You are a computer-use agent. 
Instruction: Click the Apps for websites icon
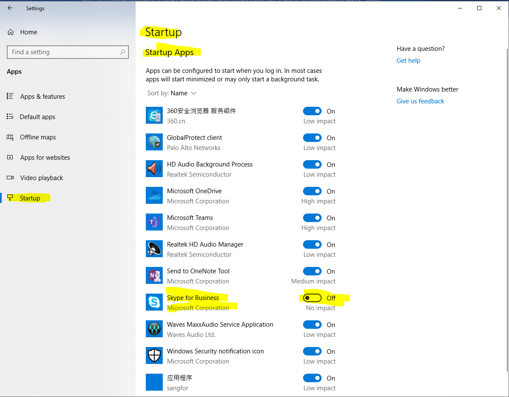(11, 158)
